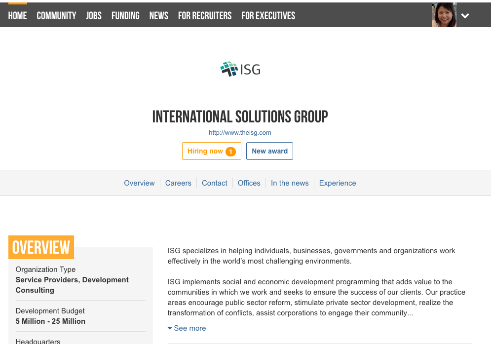The height and width of the screenshot is (344, 491).
Task: Expand the account dropdown chevron
Action: [465, 16]
